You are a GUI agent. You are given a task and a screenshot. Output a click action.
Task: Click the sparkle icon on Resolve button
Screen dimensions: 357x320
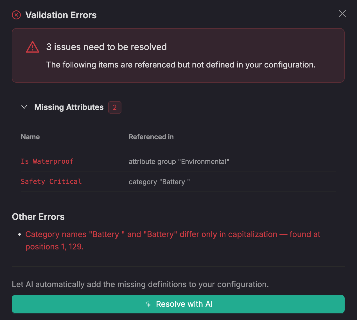pyautogui.click(x=148, y=304)
